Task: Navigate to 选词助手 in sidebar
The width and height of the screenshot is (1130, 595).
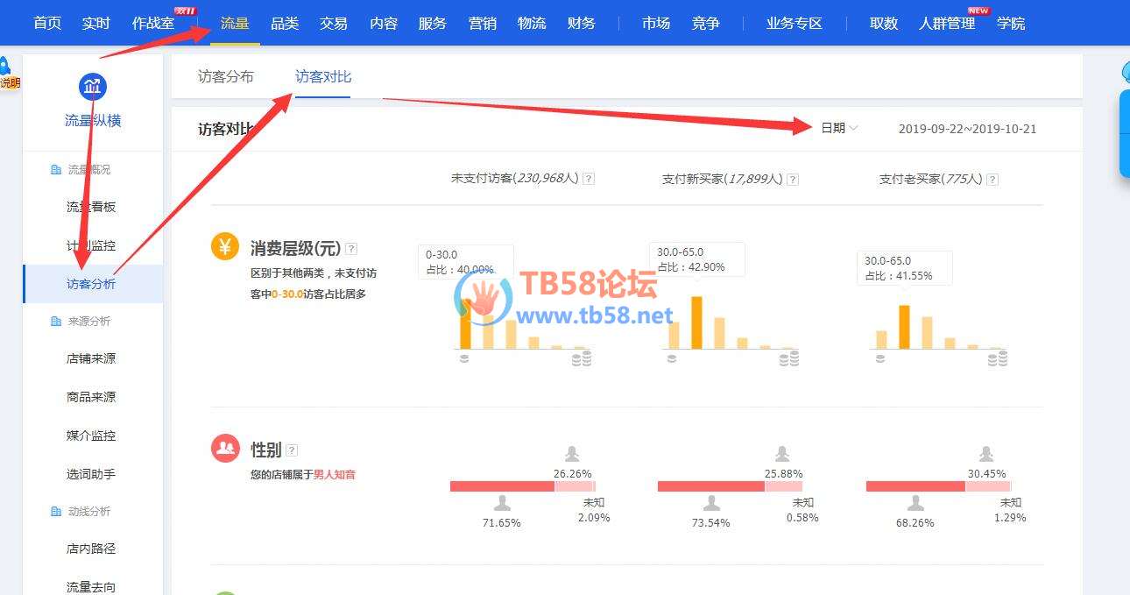Action: [x=91, y=474]
